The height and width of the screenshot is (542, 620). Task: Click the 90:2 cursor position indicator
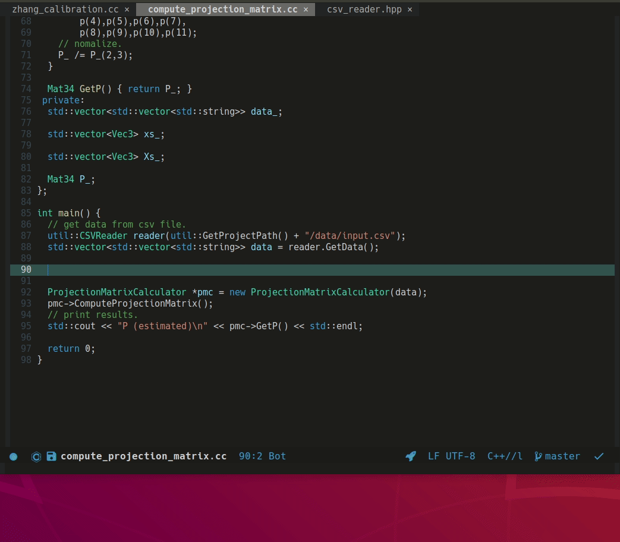point(251,456)
